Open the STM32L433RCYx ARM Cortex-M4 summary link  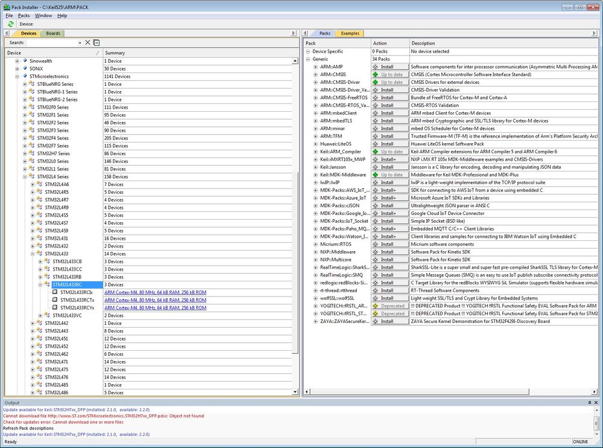tap(155, 308)
